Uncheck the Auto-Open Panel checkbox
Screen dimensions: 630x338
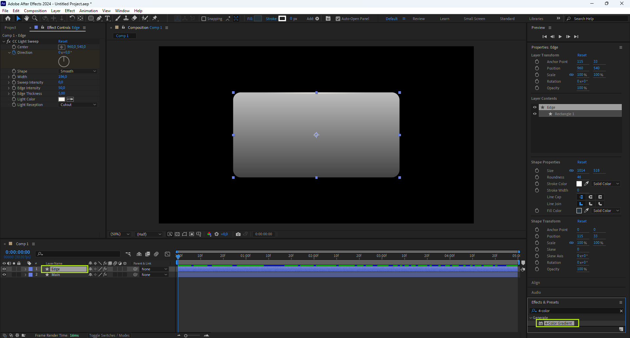click(338, 19)
